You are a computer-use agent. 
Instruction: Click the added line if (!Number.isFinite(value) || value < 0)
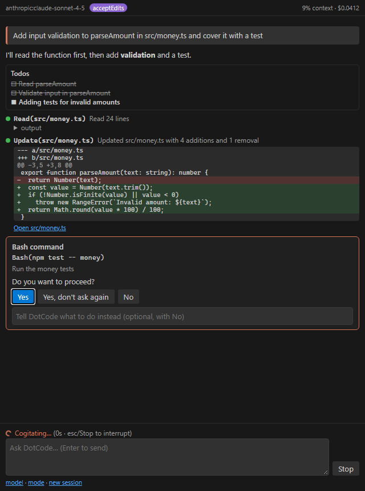pyautogui.click(x=186, y=195)
